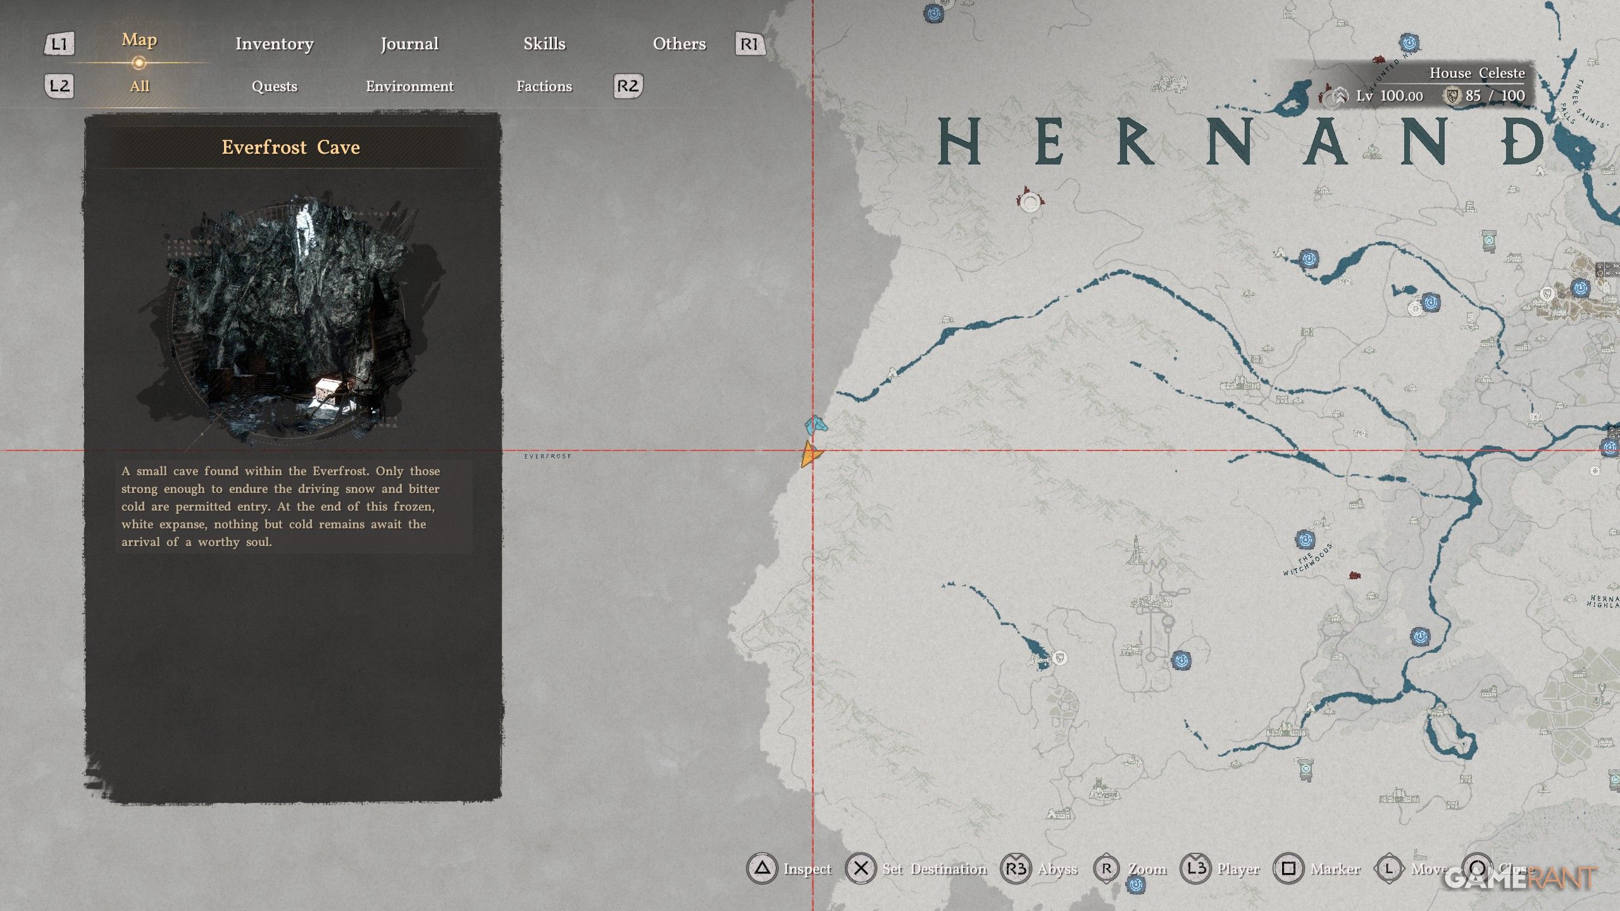Click the square Marker prompt icon
The width and height of the screenshot is (1620, 911).
coord(1288,869)
